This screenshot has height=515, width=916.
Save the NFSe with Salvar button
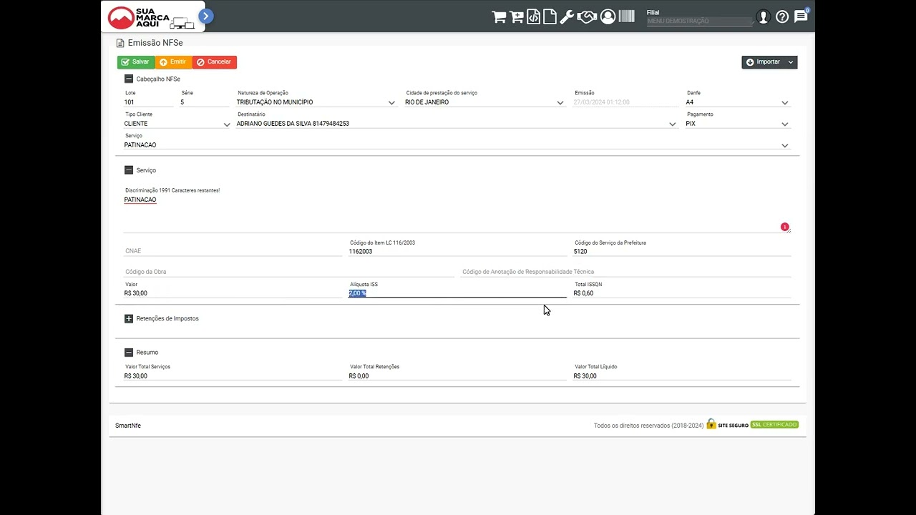coord(136,62)
